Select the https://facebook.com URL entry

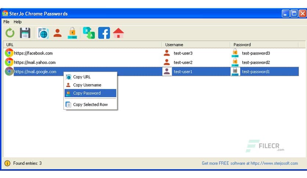pyautogui.click(x=33, y=53)
